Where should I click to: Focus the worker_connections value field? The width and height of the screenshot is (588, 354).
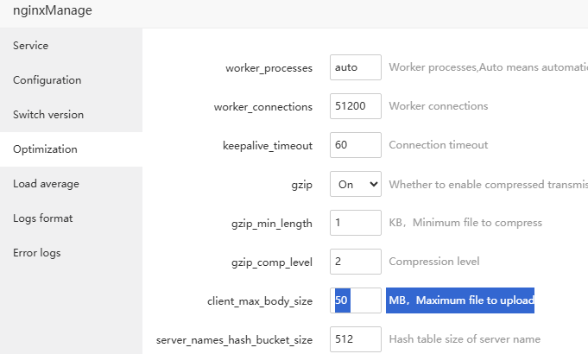(356, 106)
